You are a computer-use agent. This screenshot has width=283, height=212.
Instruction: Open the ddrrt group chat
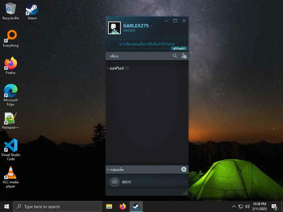[x=147, y=182]
